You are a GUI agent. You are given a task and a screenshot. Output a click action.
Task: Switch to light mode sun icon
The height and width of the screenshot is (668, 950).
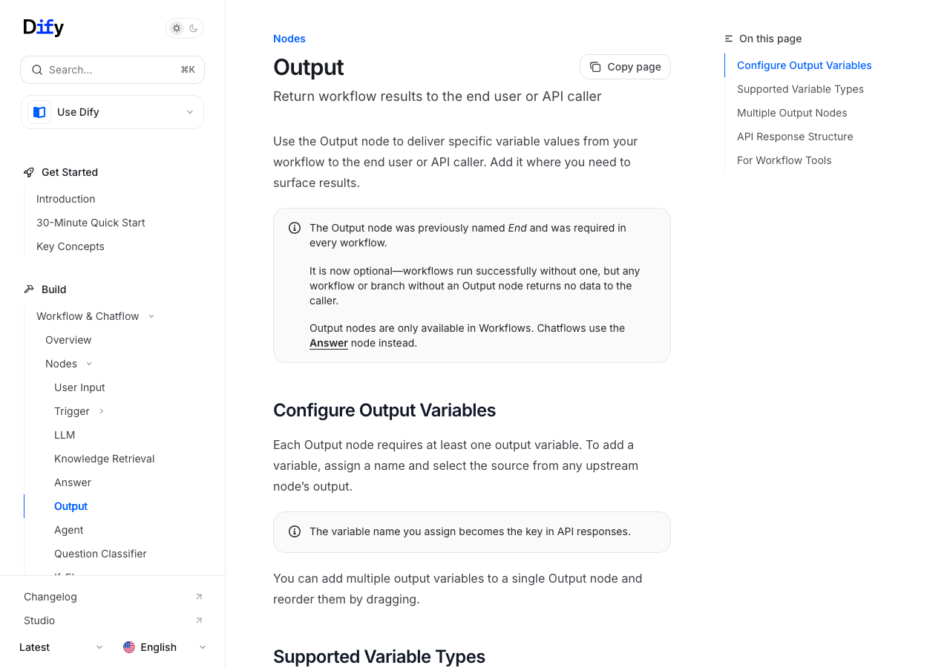177,28
